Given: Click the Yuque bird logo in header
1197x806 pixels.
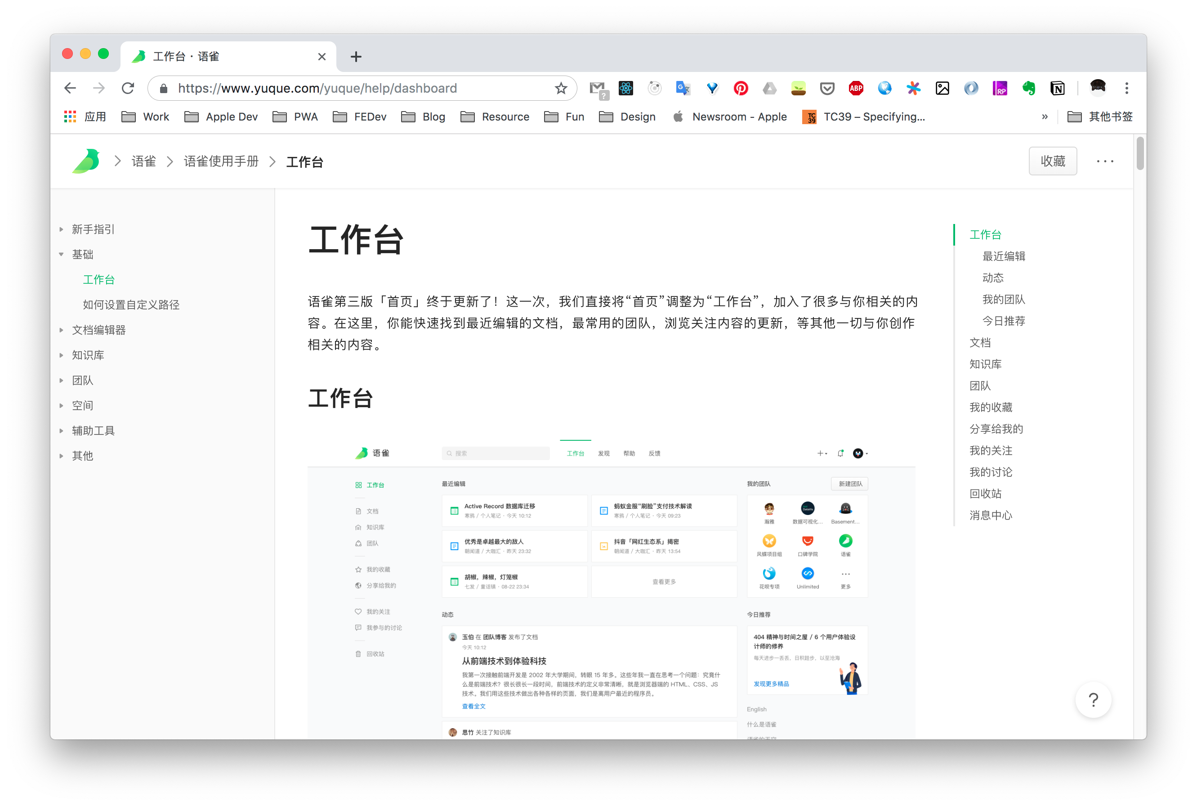Looking at the screenshot, I should (x=86, y=161).
